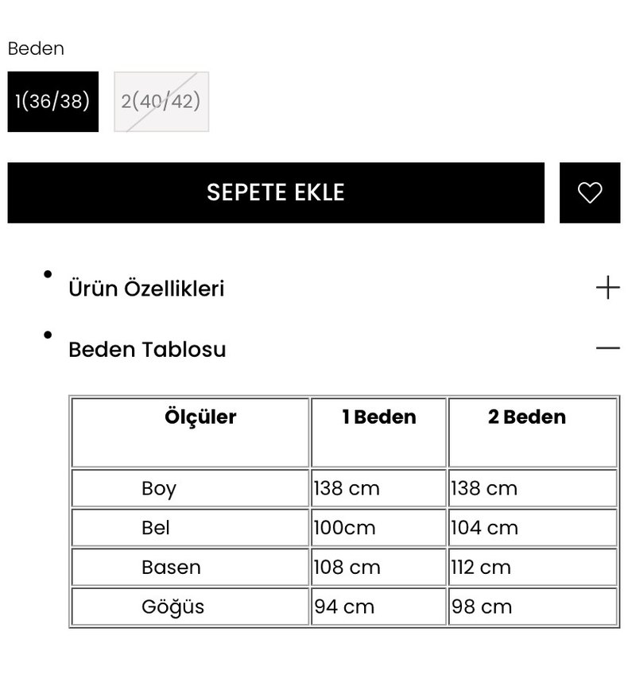Open the Ürün Özellikleri plus icon
The width and height of the screenshot is (628, 690).
608,287
